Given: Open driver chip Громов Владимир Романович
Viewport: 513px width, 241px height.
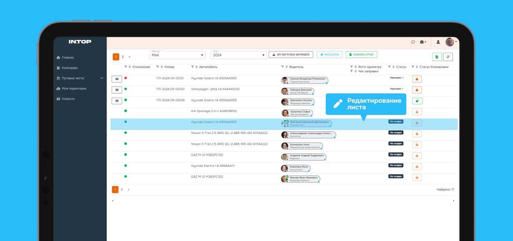Looking at the screenshot, I should click(305, 80).
